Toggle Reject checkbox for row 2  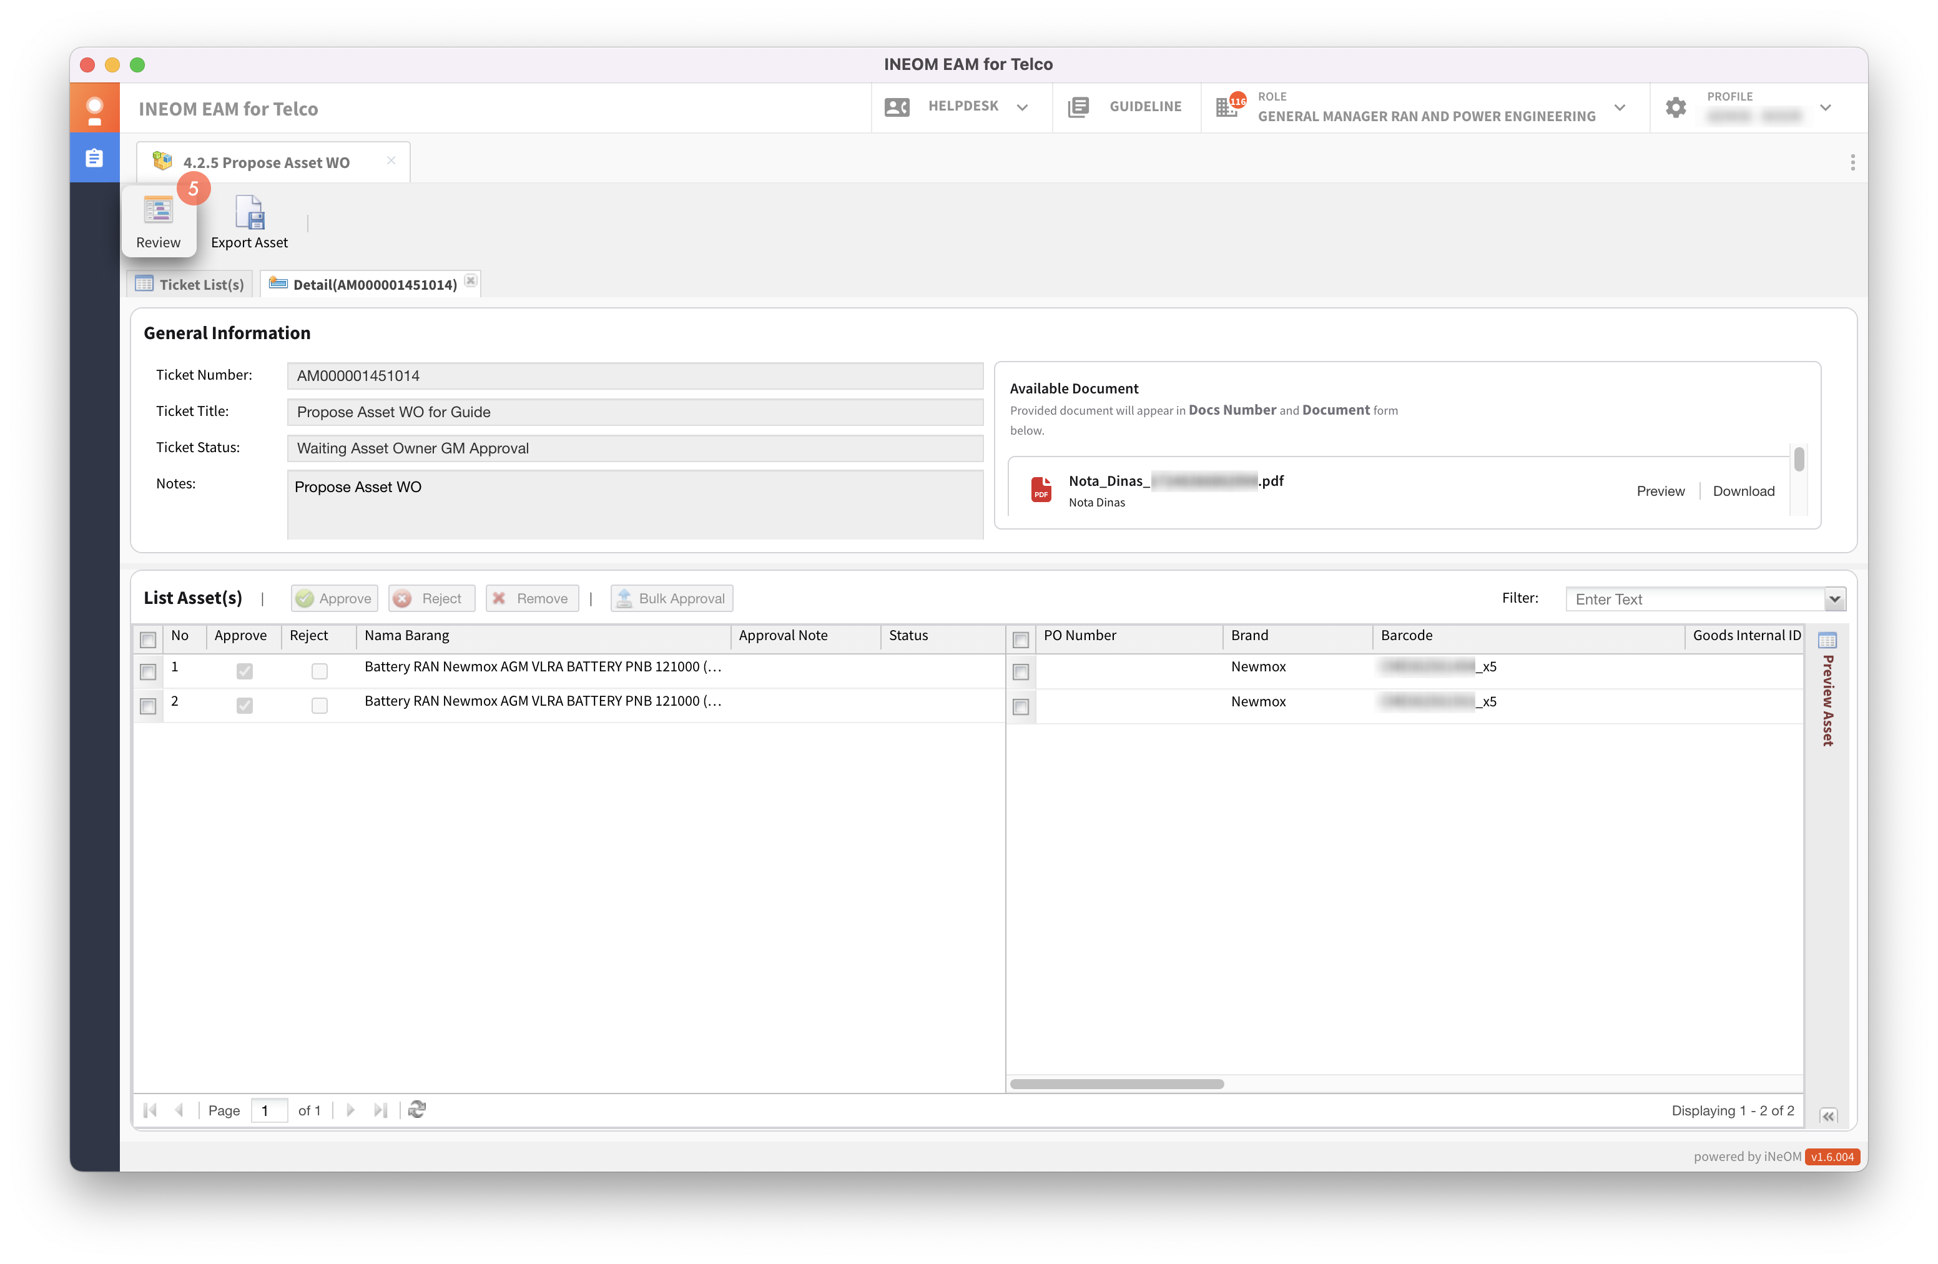(x=319, y=705)
